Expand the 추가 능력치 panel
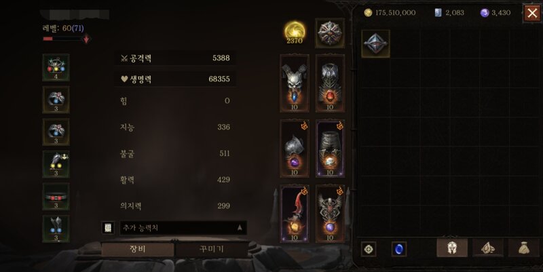 pyautogui.click(x=183, y=228)
